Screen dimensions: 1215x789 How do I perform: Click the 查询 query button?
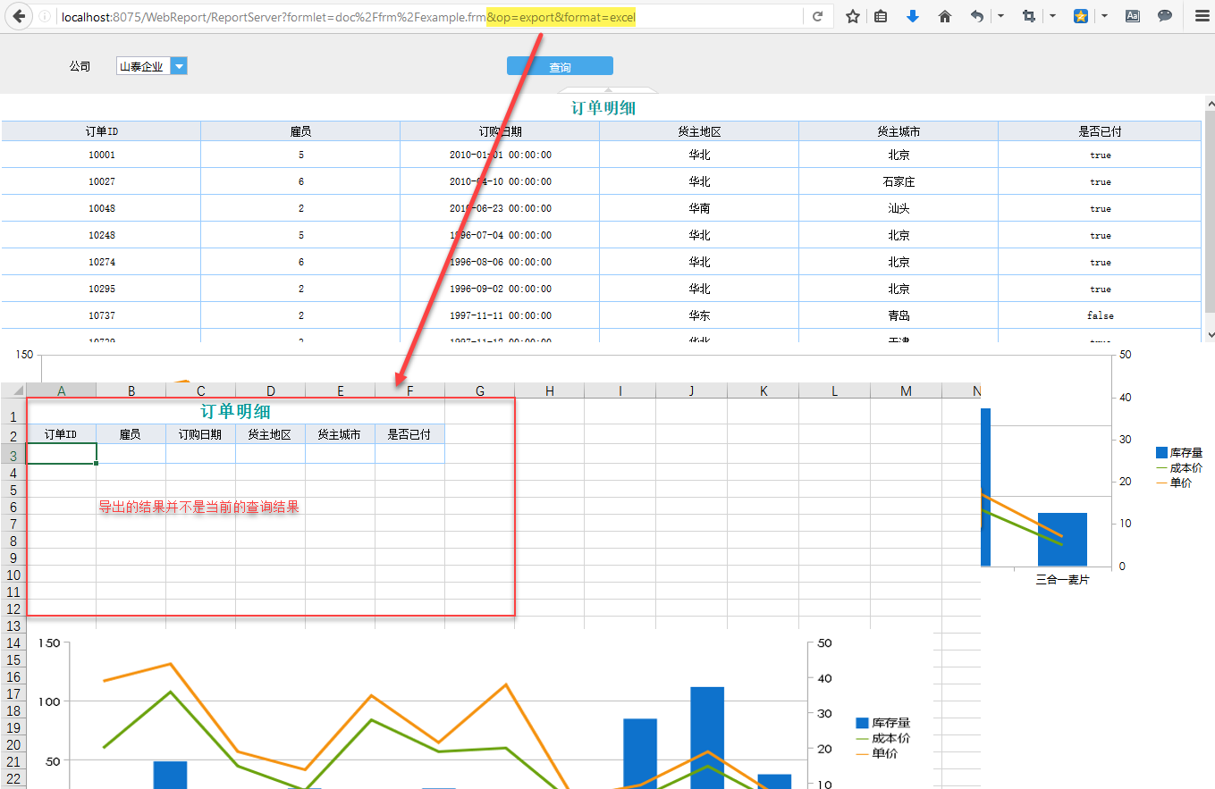[x=560, y=67]
